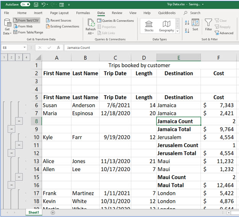Show outline level 2

11,57
